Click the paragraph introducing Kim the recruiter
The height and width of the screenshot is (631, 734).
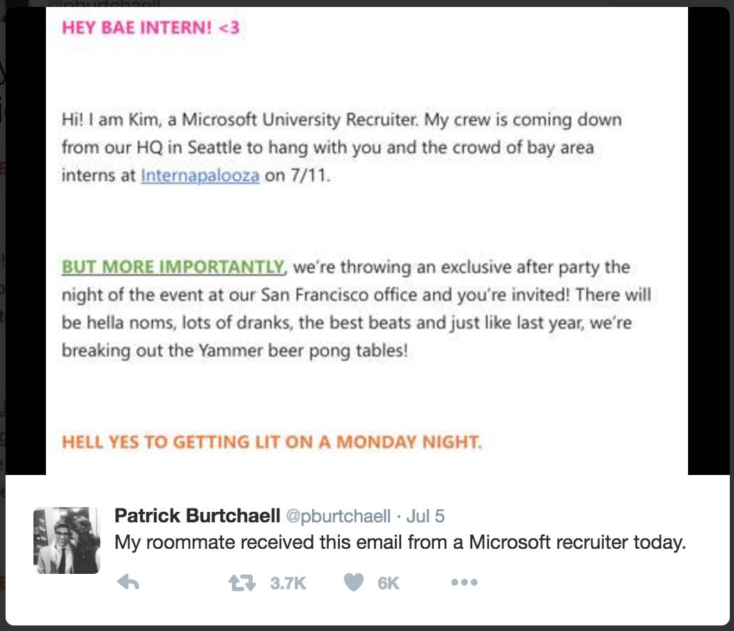341,148
